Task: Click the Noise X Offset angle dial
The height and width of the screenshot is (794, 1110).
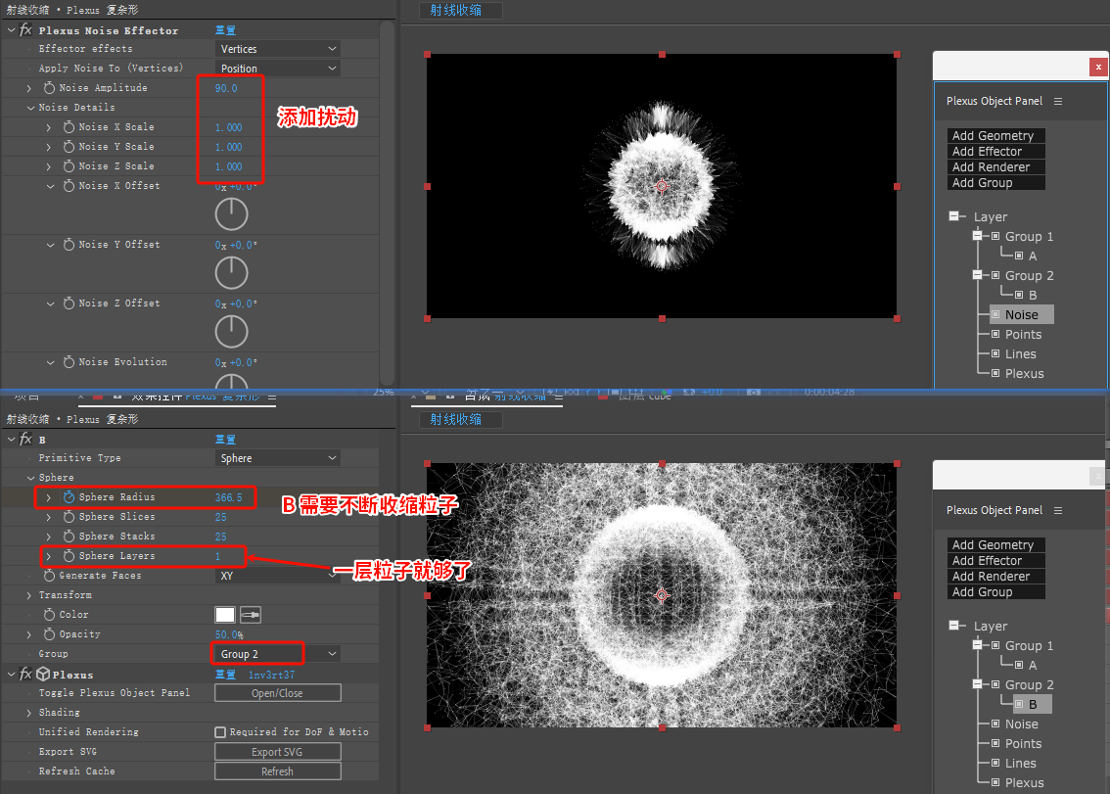Action: click(x=231, y=213)
